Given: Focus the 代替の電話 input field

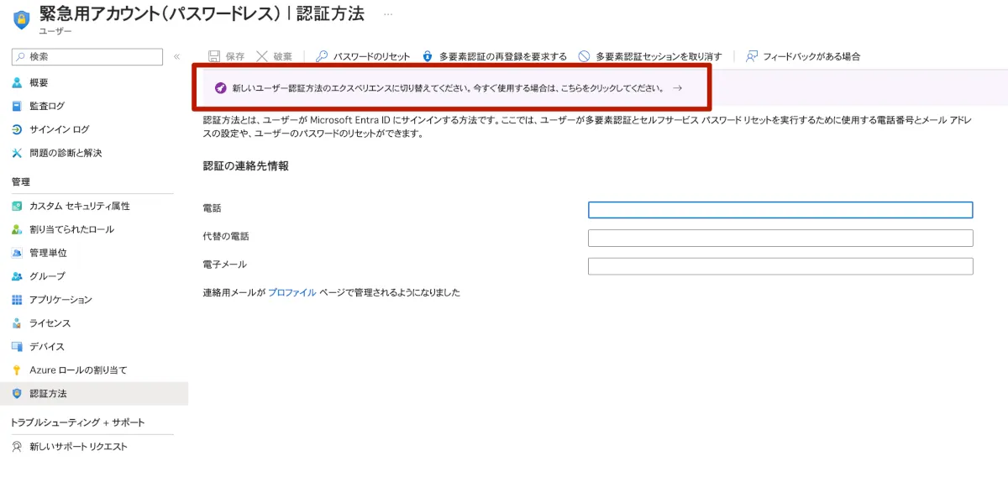Looking at the screenshot, I should tap(780, 238).
